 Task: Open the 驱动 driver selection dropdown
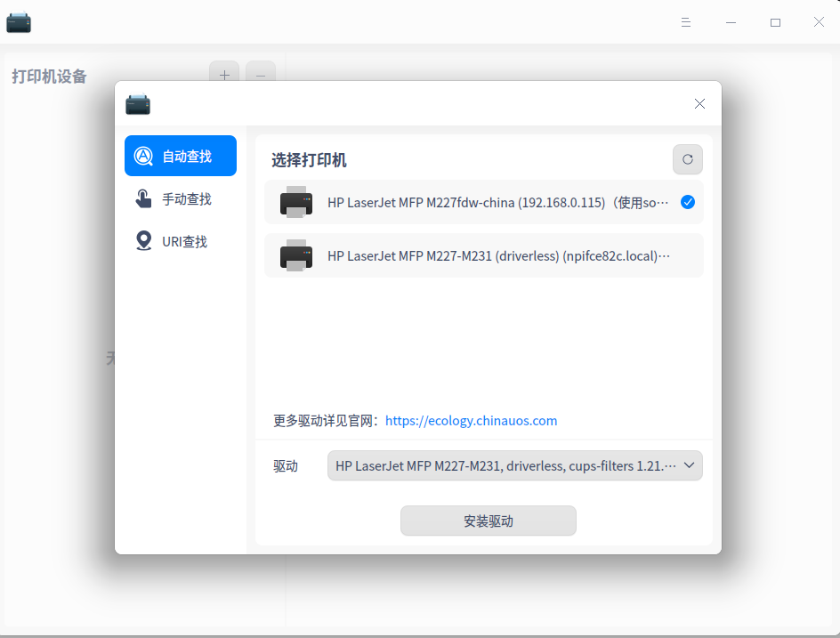click(x=514, y=465)
